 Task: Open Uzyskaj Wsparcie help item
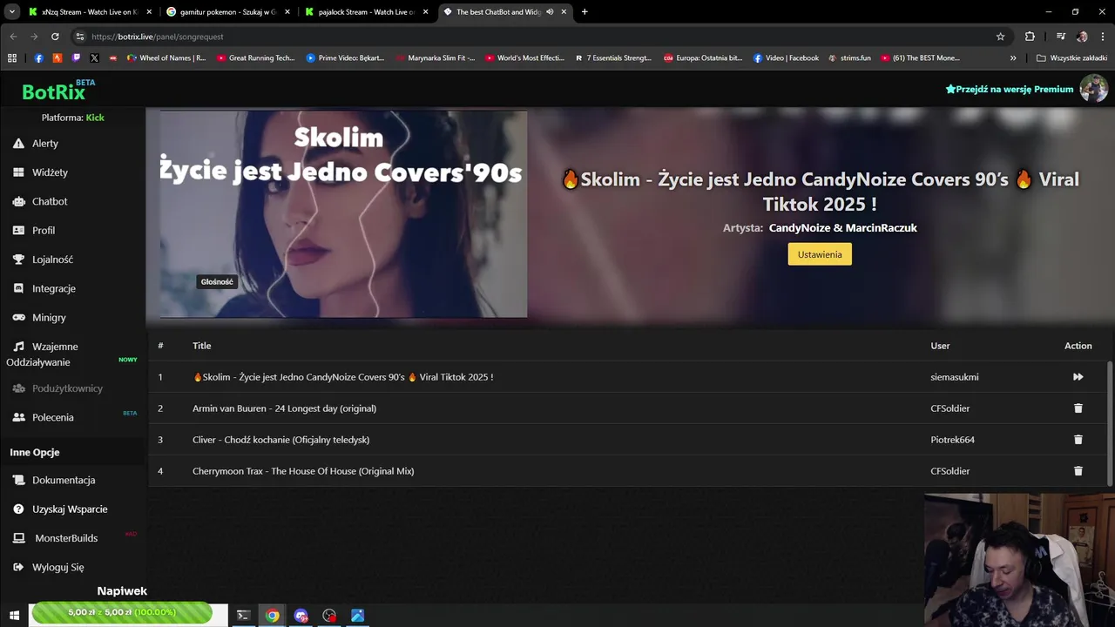click(60, 509)
